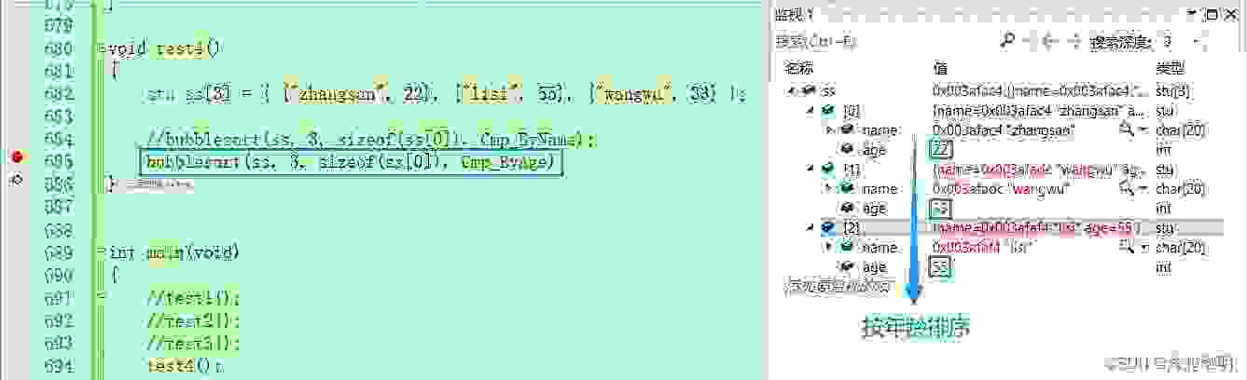Screen dimensions: 1247x380
Task: Collapse the test4 function block
Action: coord(101,48)
